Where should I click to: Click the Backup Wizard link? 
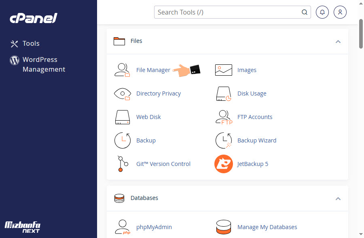(257, 140)
